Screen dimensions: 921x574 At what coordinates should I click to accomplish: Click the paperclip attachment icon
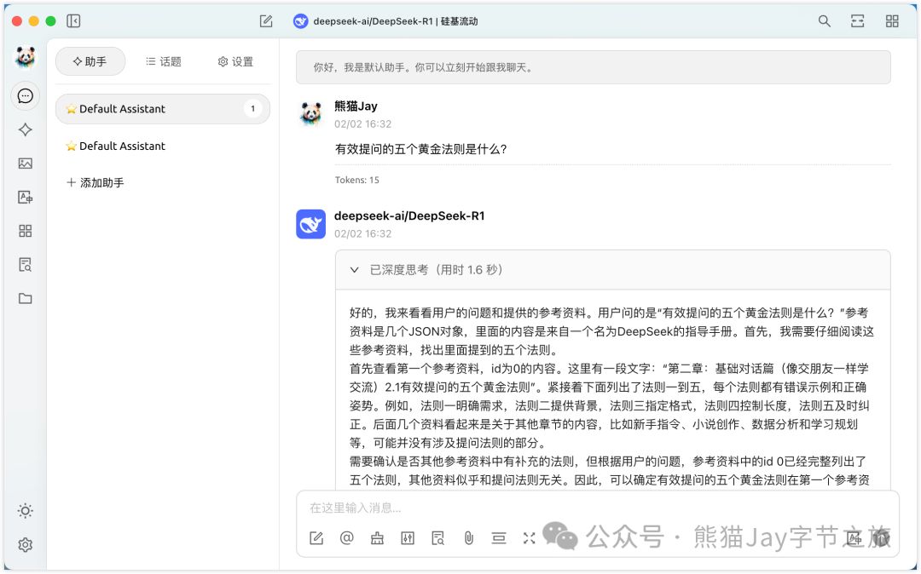click(x=469, y=537)
